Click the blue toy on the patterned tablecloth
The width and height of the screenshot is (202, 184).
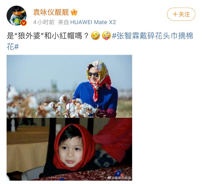click(x=118, y=173)
